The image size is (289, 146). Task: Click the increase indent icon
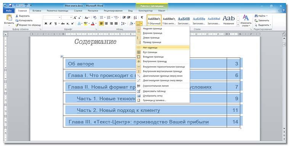tap(128, 18)
